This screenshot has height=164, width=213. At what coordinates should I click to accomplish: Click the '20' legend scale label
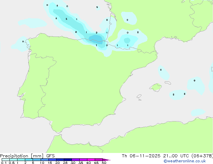pos(57,163)
